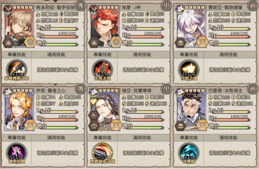The height and width of the screenshot is (169, 259).
Task: Tap the 雪狼之魂 wolf skill icon
Action: click(189, 69)
